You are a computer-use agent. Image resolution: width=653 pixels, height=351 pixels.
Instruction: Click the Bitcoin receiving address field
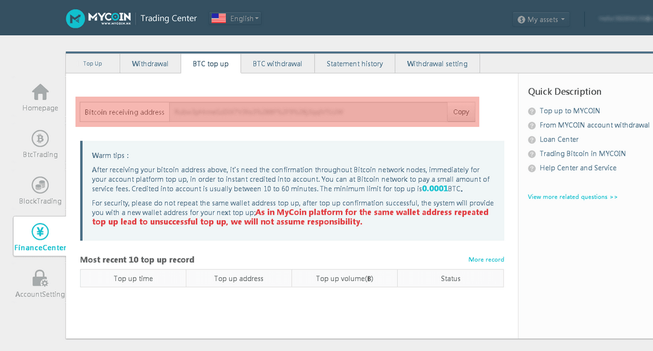tap(308, 112)
